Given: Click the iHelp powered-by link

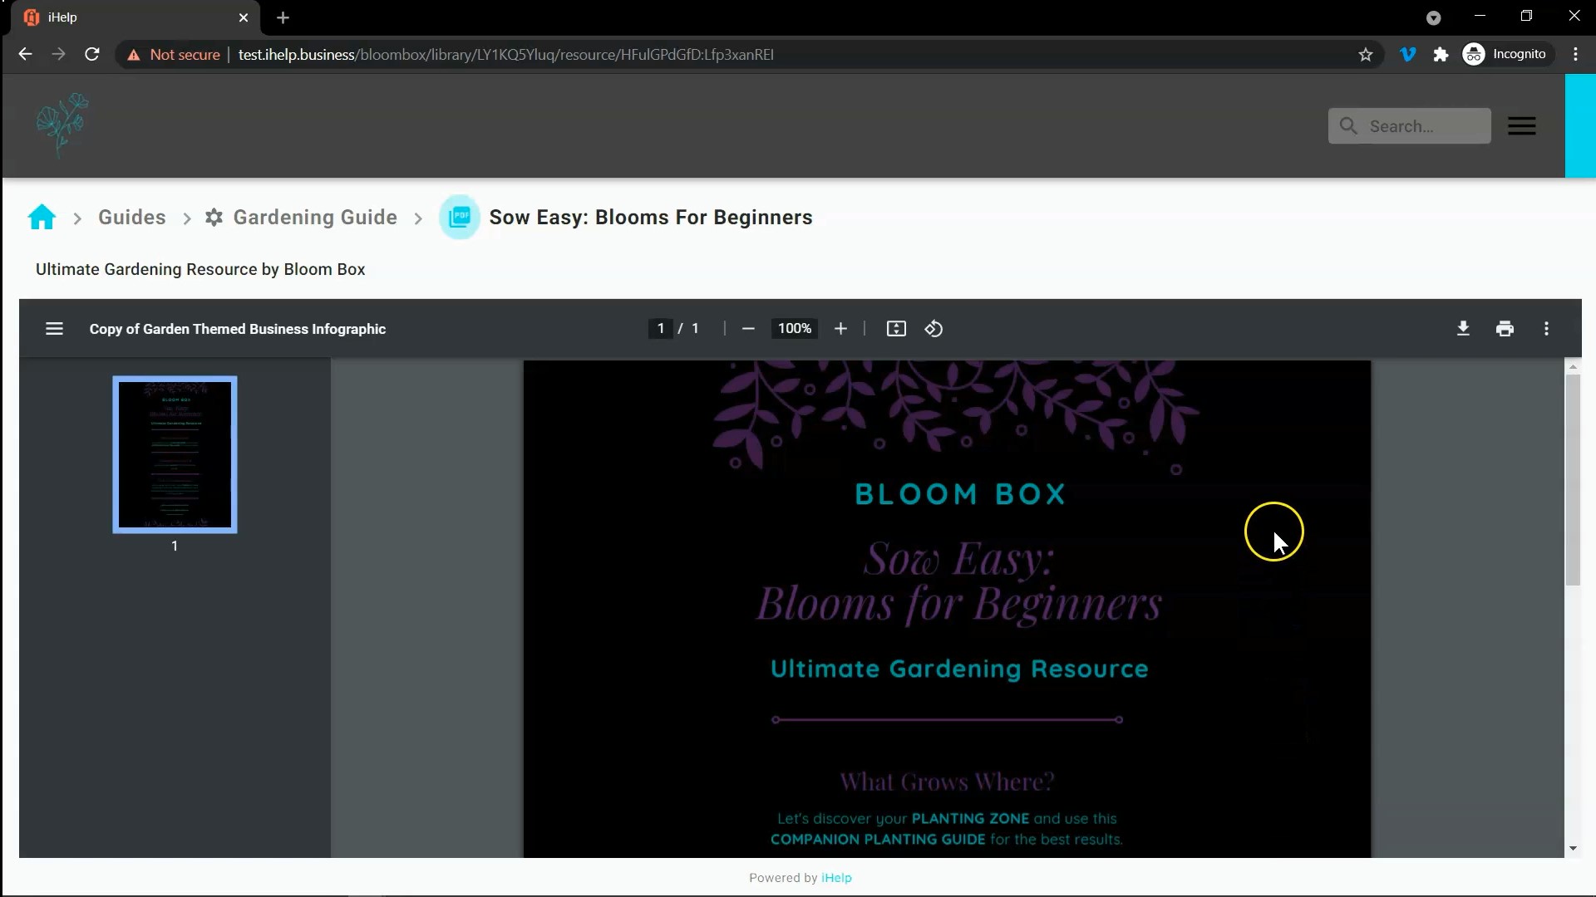Looking at the screenshot, I should point(836,878).
